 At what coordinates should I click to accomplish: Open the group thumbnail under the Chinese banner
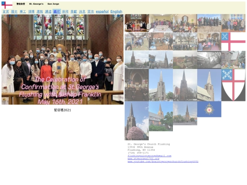tap(233, 23)
